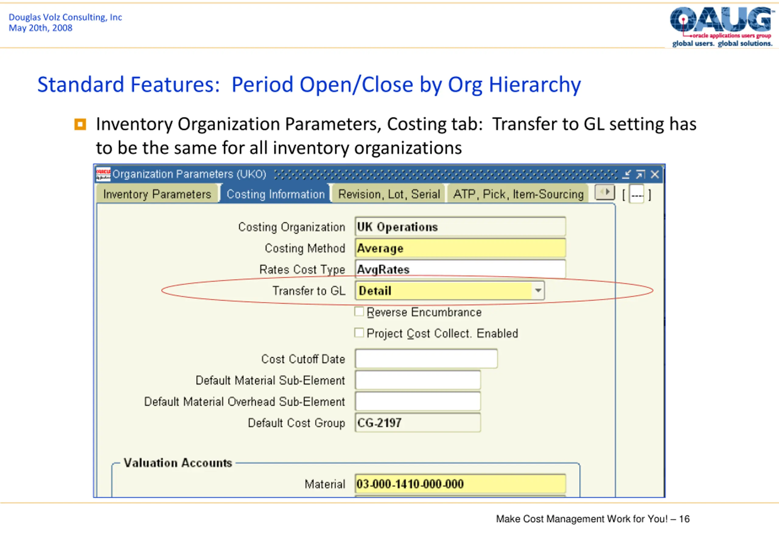Click the Costing Method Average field
This screenshot has height=539, width=779.
point(460,248)
